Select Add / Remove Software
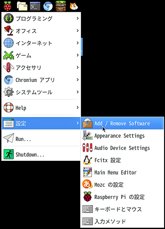Screen dimensions: 165x229 (x=122, y=123)
